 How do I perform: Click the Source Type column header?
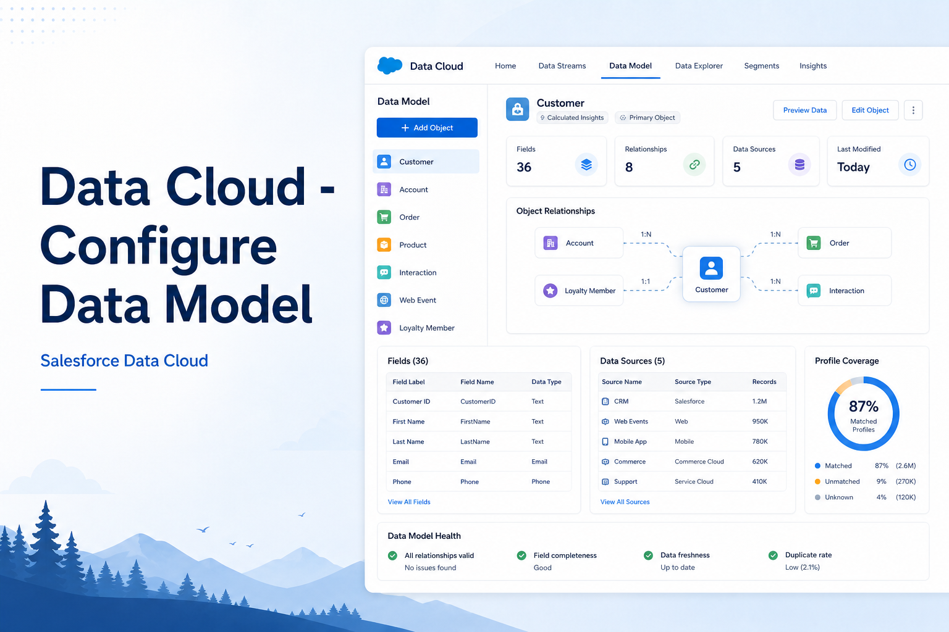[693, 382]
